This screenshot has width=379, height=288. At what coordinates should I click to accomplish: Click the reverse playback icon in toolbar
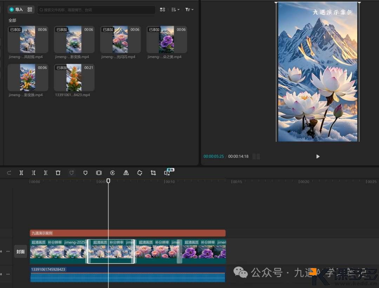tap(112, 173)
